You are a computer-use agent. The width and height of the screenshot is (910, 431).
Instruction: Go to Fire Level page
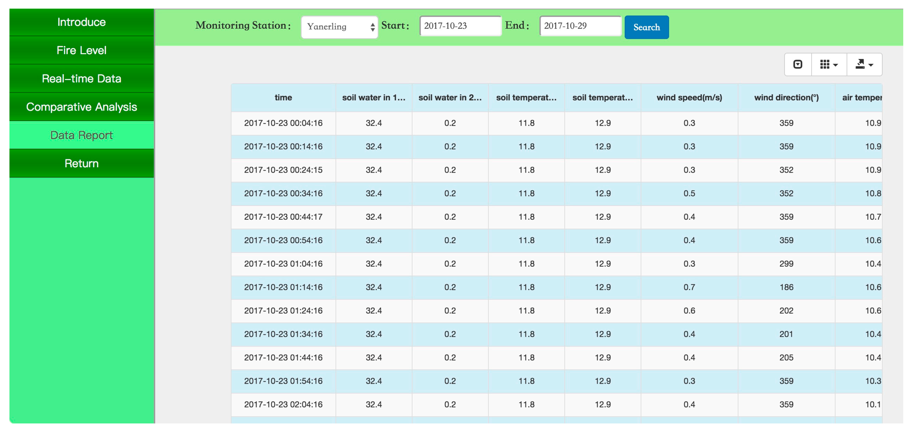pos(81,50)
